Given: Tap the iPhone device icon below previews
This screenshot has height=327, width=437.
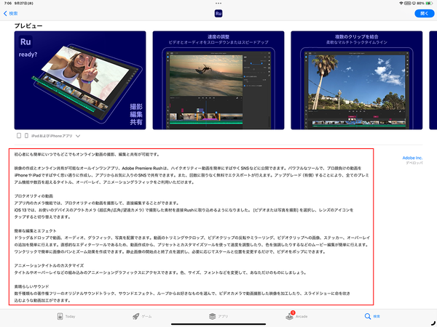Looking at the screenshot, I should tap(26, 136).
